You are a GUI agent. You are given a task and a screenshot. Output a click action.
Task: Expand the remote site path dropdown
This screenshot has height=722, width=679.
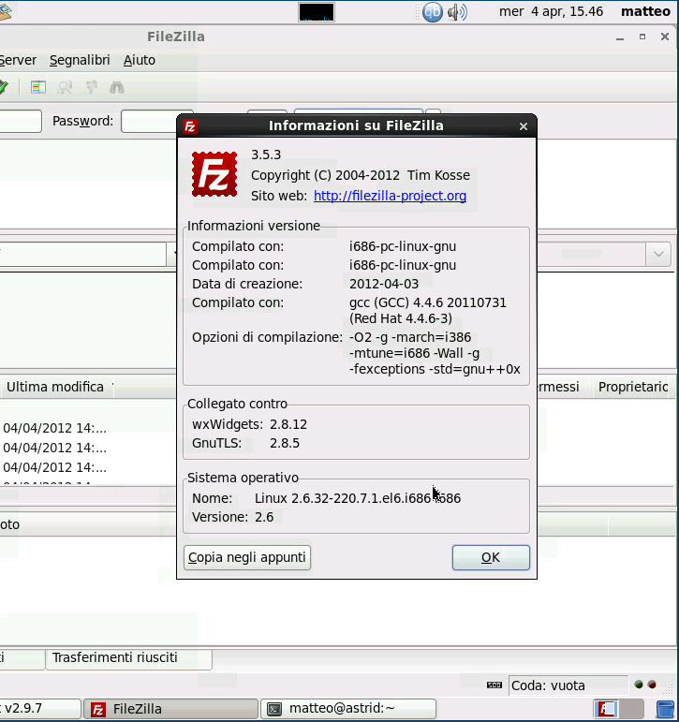[658, 254]
